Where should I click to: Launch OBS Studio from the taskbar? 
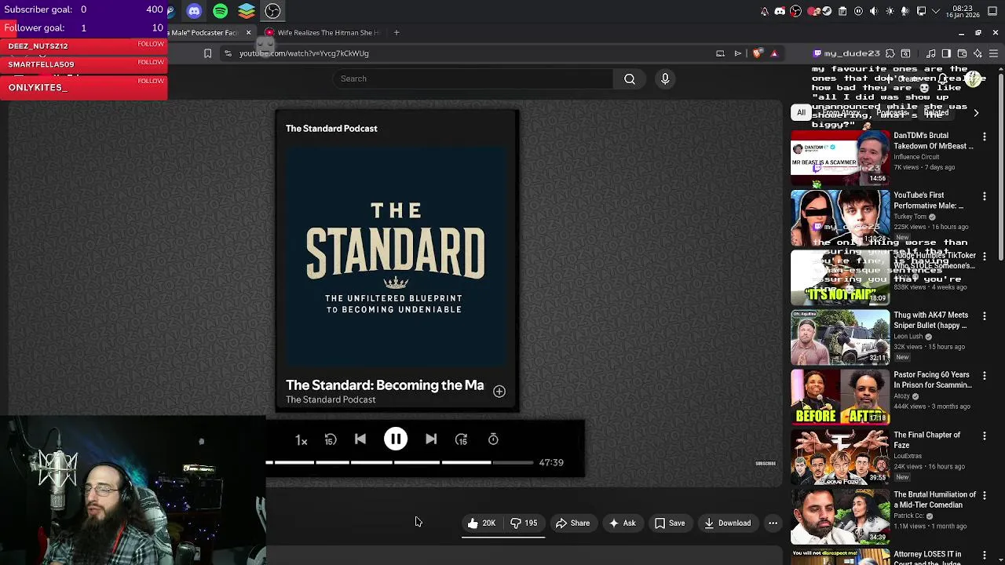(x=272, y=11)
